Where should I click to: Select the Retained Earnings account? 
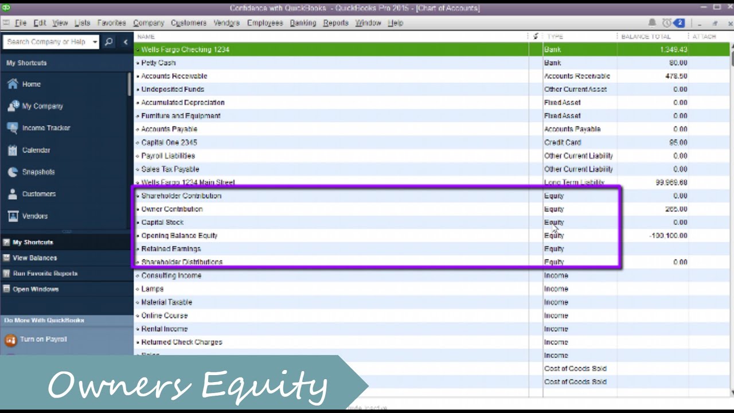point(171,249)
